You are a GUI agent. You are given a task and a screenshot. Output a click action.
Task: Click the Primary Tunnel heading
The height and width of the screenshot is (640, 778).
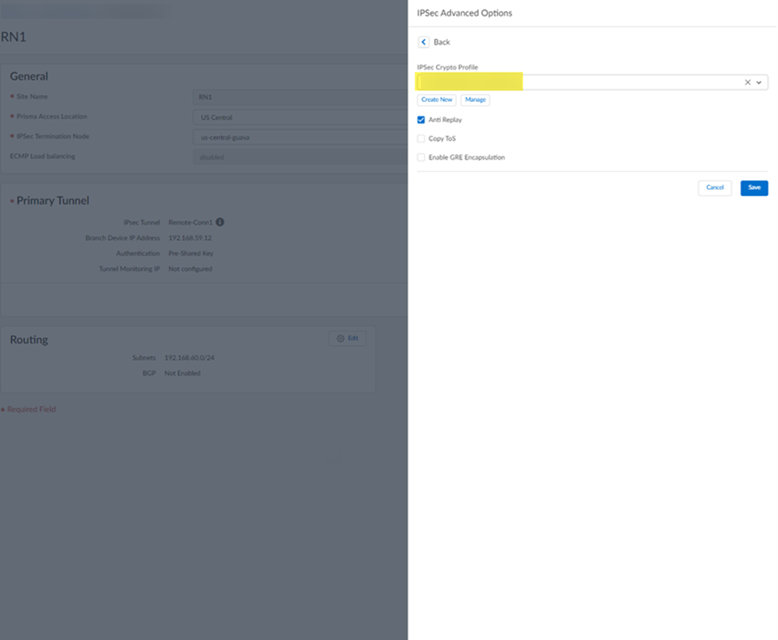click(53, 201)
